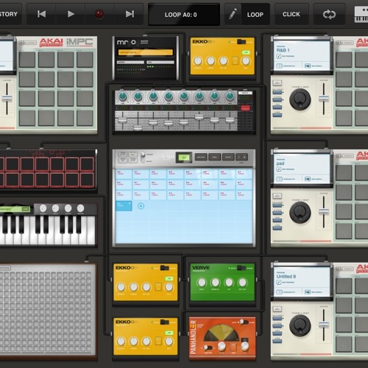Flip the black switch on the EKKO beside VERVE
Screen dimensions: 368x368
click(x=165, y=268)
